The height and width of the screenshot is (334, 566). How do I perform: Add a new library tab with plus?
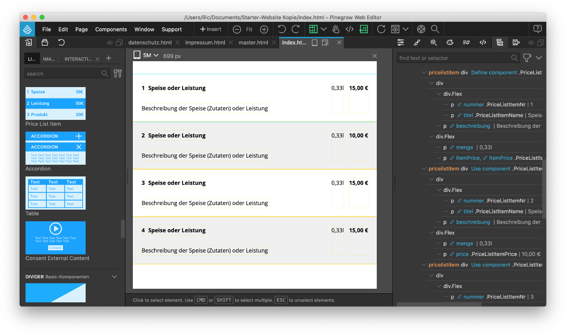109,58
